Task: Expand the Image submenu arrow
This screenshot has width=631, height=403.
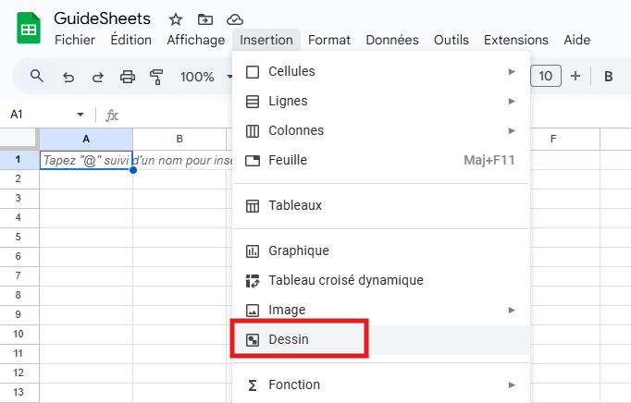Action: click(512, 310)
